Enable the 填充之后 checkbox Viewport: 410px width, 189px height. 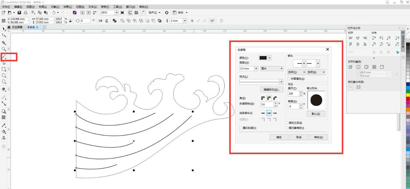click(x=287, y=123)
